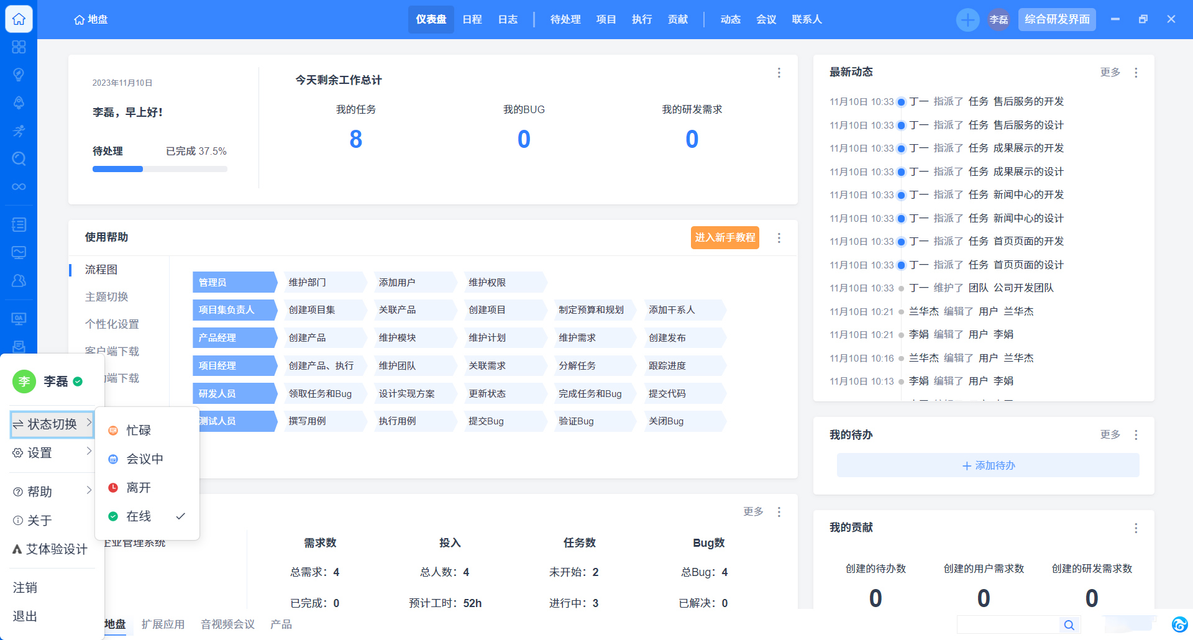Image resolution: width=1193 pixels, height=640 pixels.
Task: Click the blue plus button in header
Action: (967, 20)
